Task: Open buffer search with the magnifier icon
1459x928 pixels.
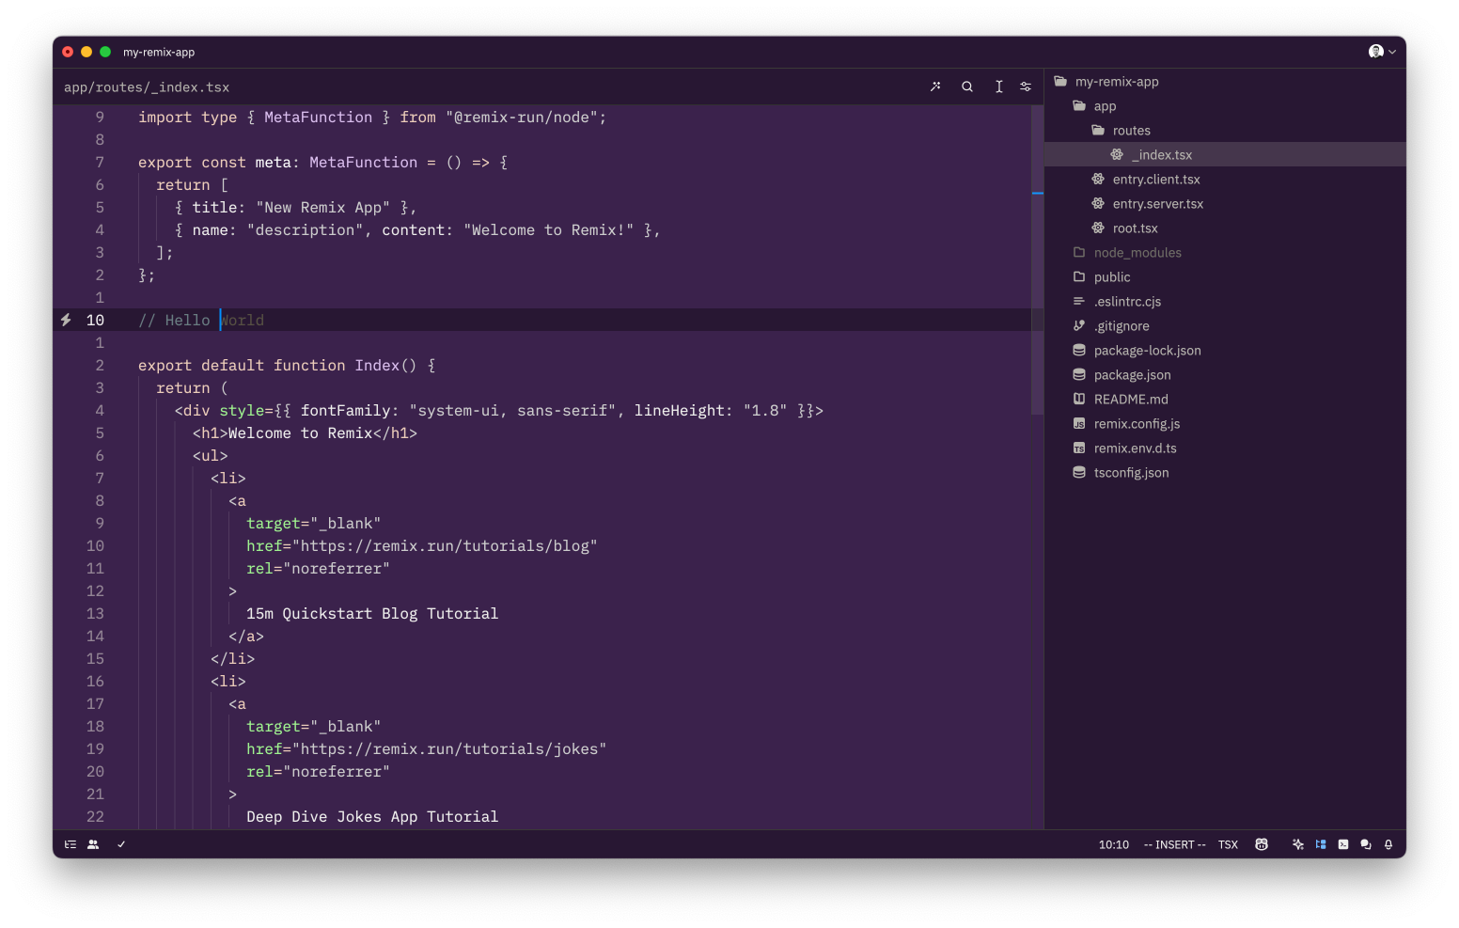Action: click(x=967, y=87)
